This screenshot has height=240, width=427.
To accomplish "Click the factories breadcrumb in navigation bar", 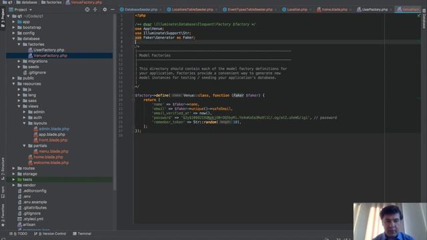I will (51, 3).
